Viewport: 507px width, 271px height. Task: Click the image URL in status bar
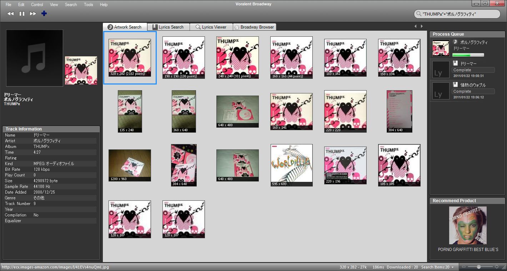pyautogui.click(x=55, y=267)
